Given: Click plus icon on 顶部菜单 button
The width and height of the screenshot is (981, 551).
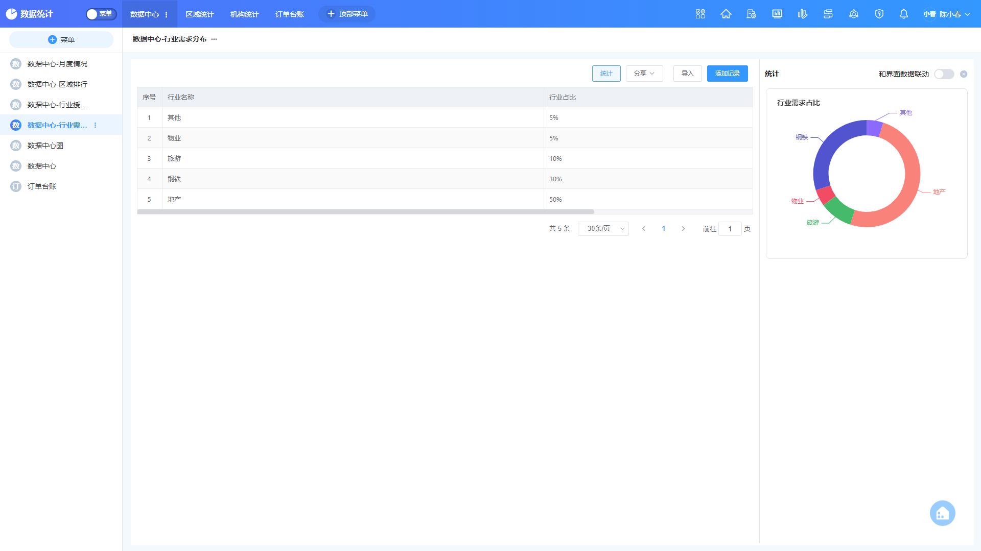Looking at the screenshot, I should (331, 14).
